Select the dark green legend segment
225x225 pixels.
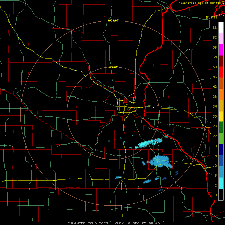(221, 127)
